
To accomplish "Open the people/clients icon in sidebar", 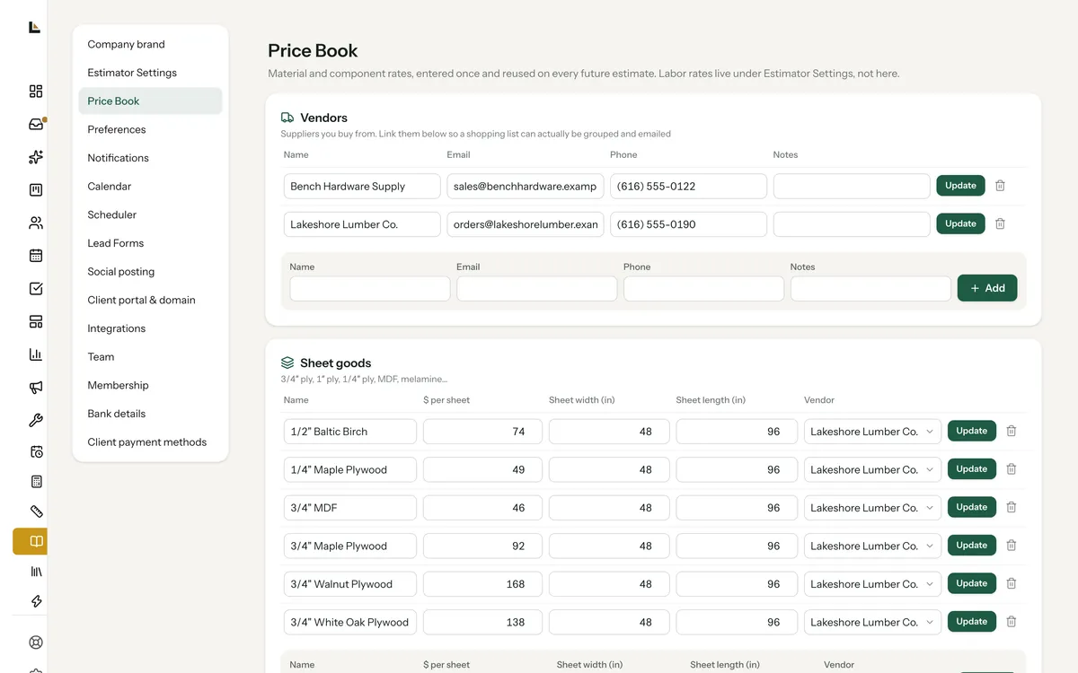I will (x=36, y=223).
